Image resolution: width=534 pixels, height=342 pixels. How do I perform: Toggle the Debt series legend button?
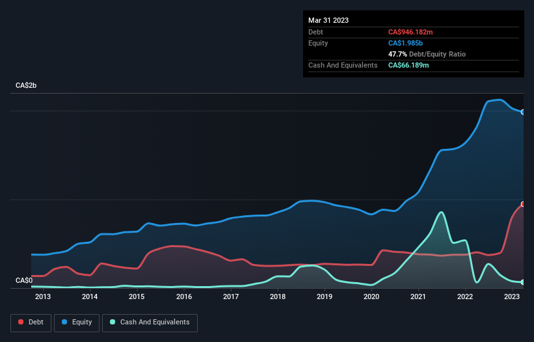click(31, 322)
